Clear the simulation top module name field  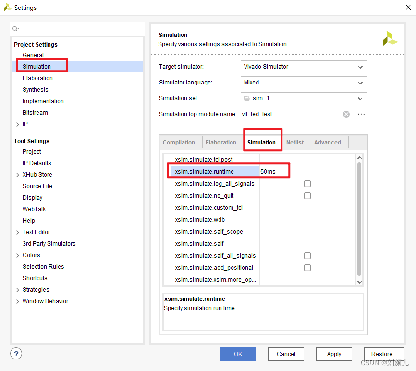pos(346,114)
